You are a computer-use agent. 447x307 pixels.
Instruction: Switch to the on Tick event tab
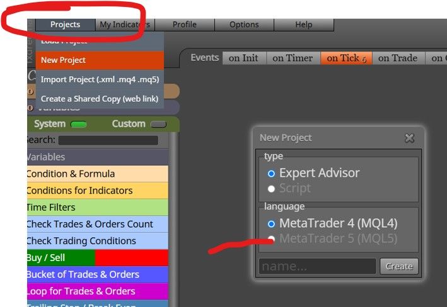coord(346,58)
